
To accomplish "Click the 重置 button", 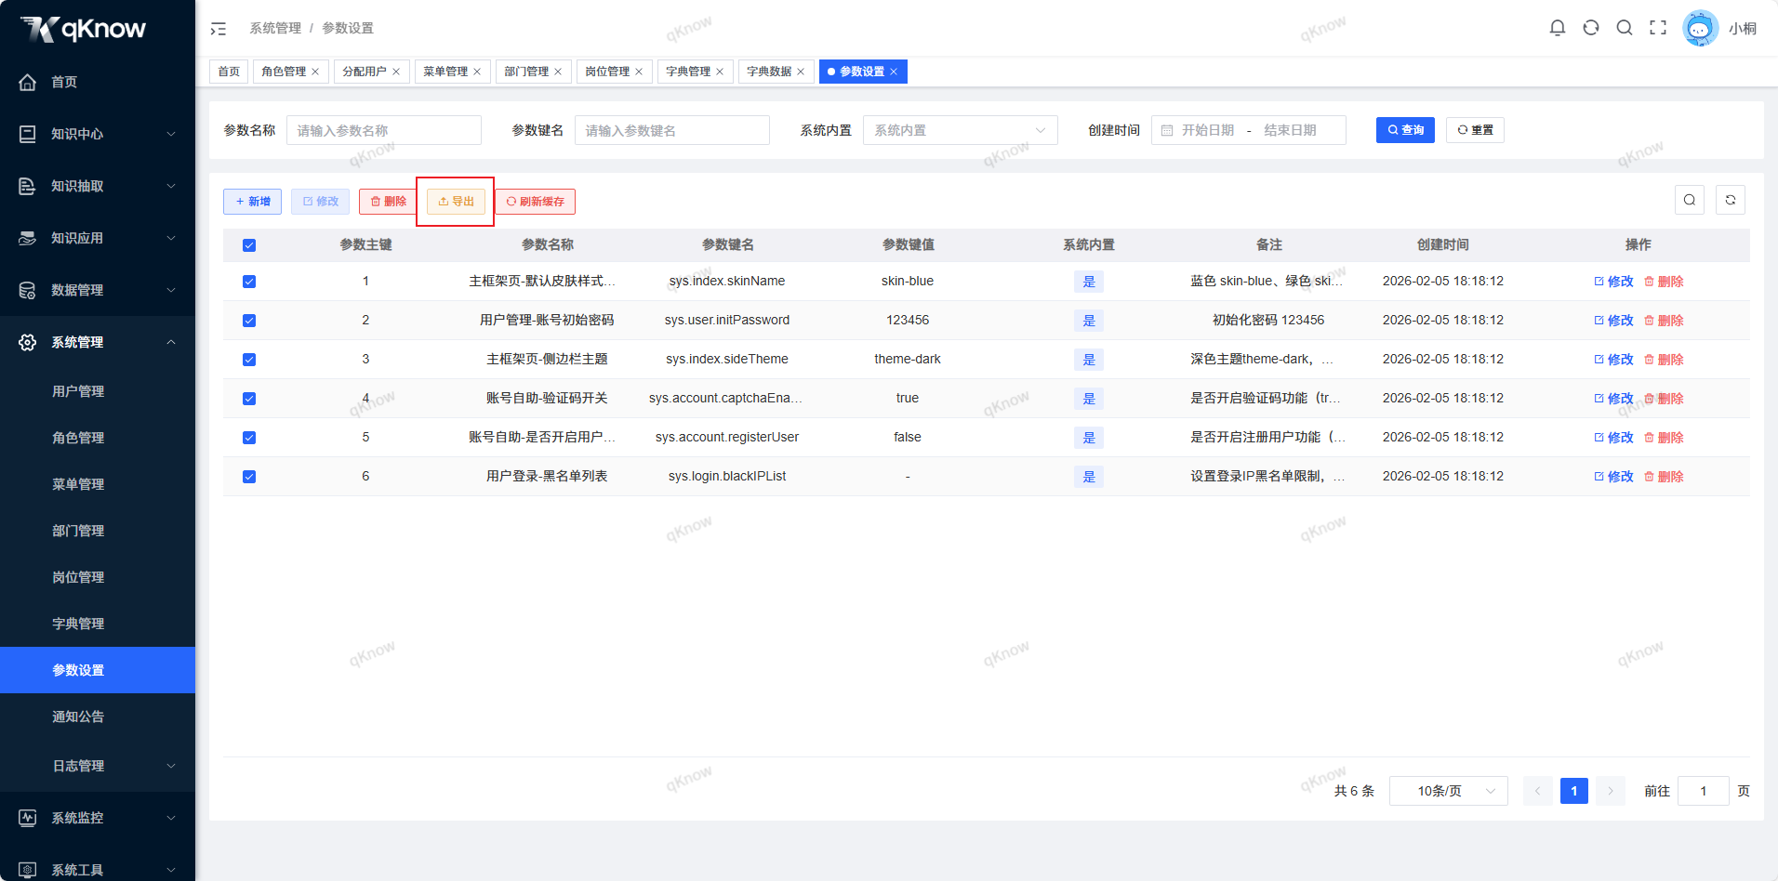I will tap(1475, 130).
